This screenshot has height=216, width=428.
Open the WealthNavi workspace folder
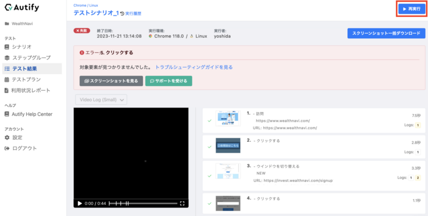click(19, 23)
